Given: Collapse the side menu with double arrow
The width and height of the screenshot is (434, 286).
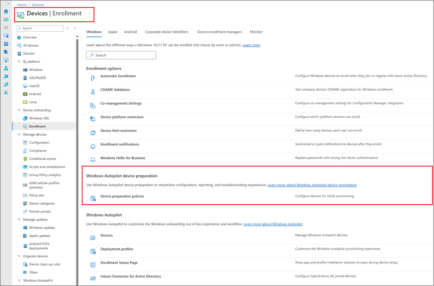Looking at the screenshot, I should (x=75, y=28).
